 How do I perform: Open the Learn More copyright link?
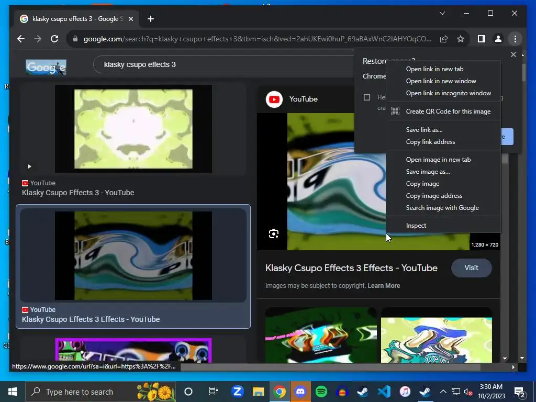pos(384,286)
